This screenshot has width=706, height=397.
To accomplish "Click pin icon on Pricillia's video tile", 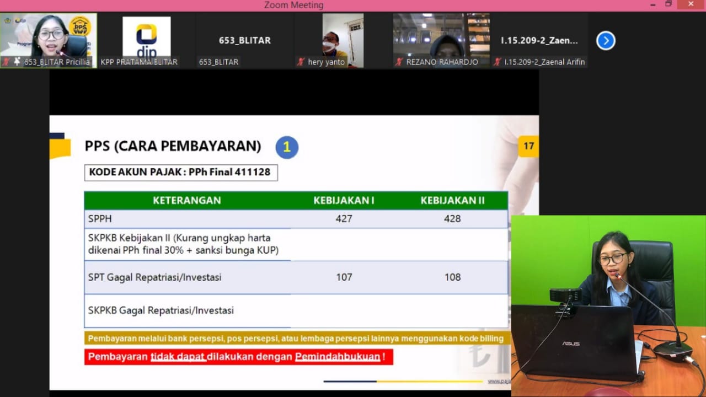I will 17,62.
